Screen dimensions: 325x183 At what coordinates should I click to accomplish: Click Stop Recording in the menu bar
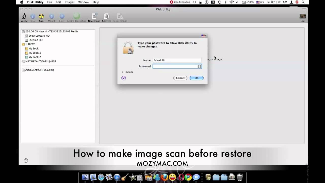[180, 2]
